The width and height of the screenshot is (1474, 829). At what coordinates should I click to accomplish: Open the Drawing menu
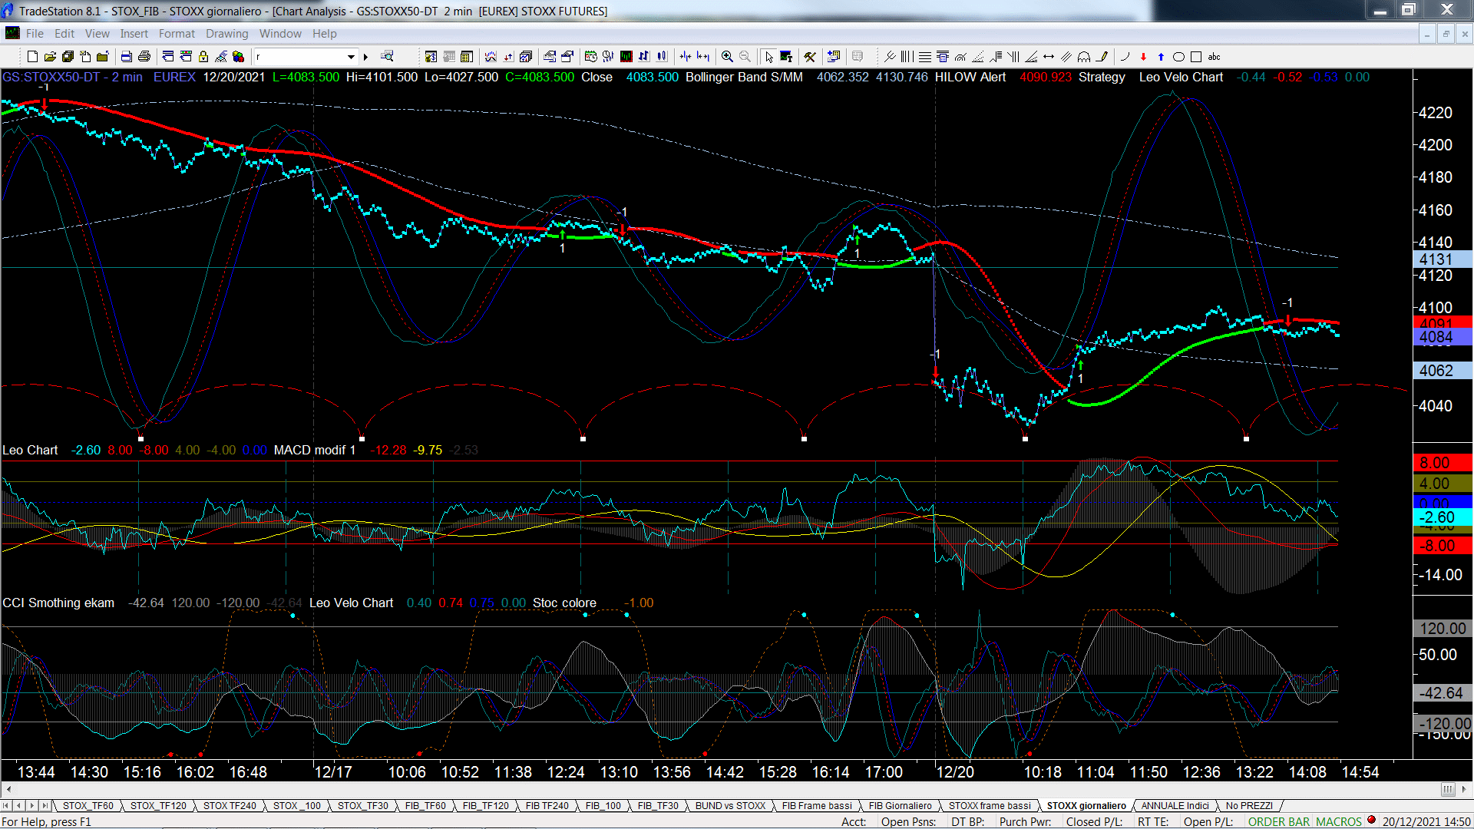point(226,34)
